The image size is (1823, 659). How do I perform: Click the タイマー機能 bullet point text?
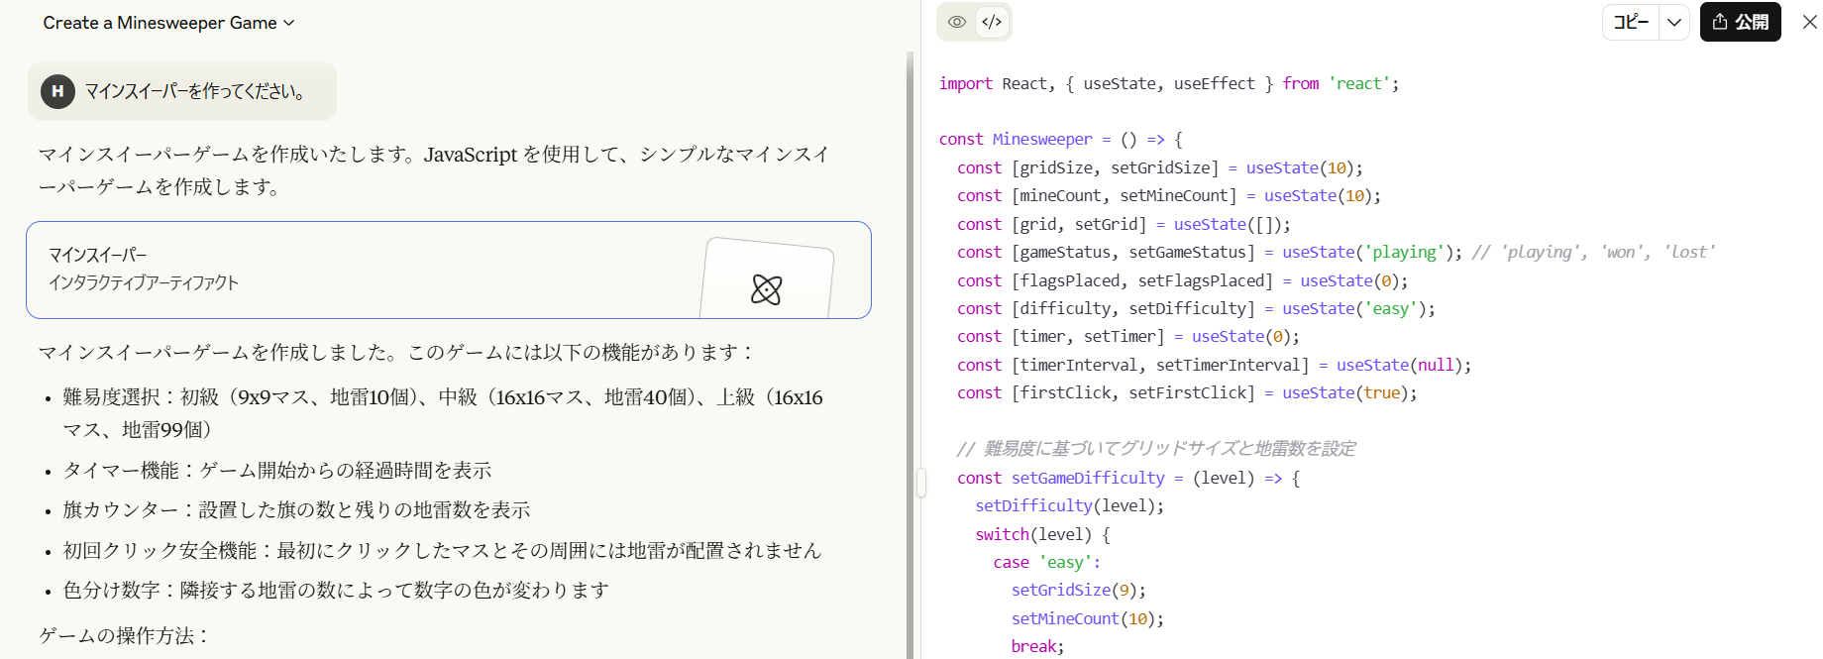[277, 471]
